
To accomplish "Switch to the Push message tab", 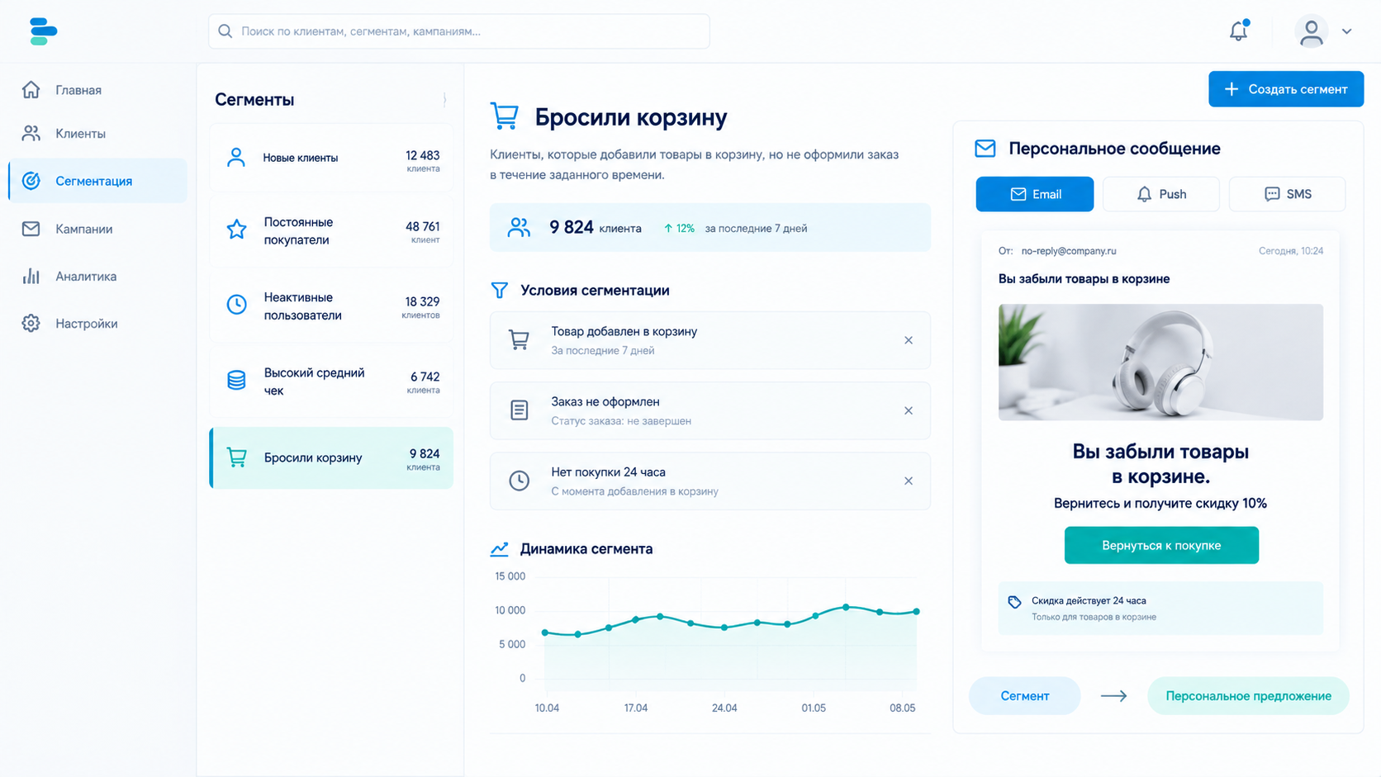I will point(1160,194).
